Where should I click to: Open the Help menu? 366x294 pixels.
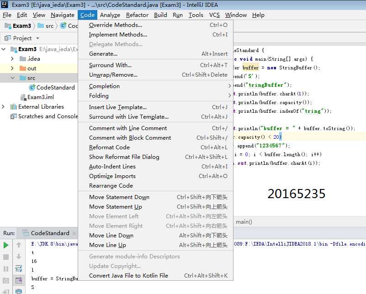(x=259, y=15)
